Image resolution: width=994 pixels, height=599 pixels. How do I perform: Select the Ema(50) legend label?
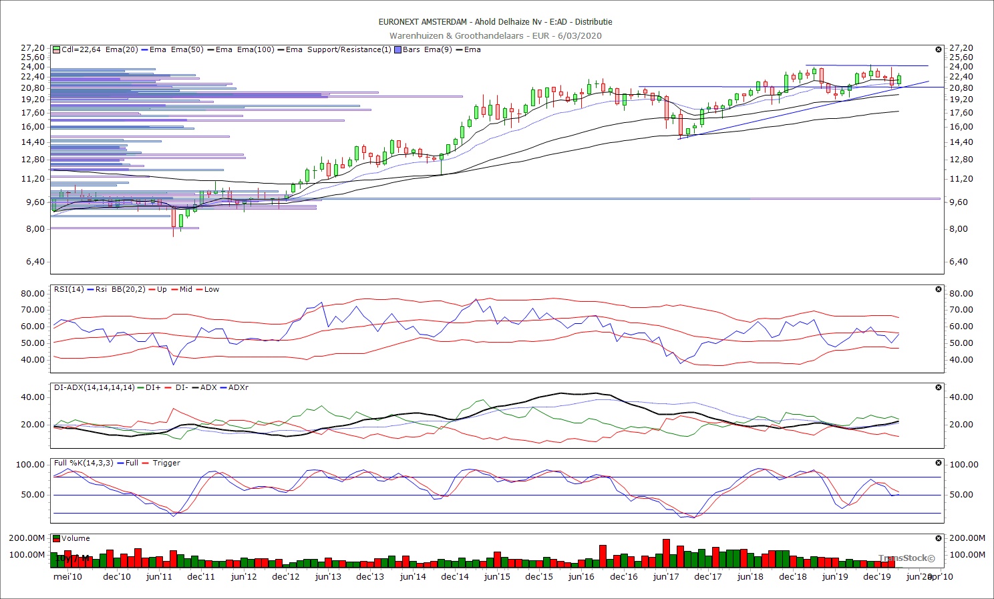(x=188, y=49)
